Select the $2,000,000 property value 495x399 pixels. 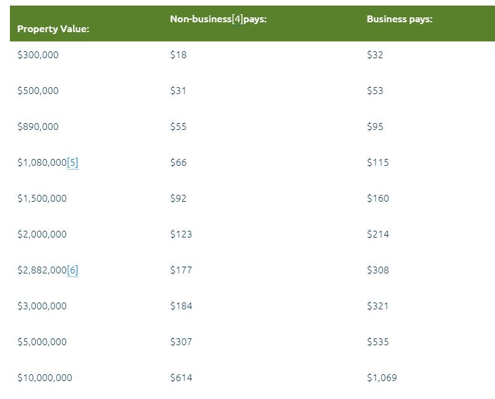tap(42, 234)
